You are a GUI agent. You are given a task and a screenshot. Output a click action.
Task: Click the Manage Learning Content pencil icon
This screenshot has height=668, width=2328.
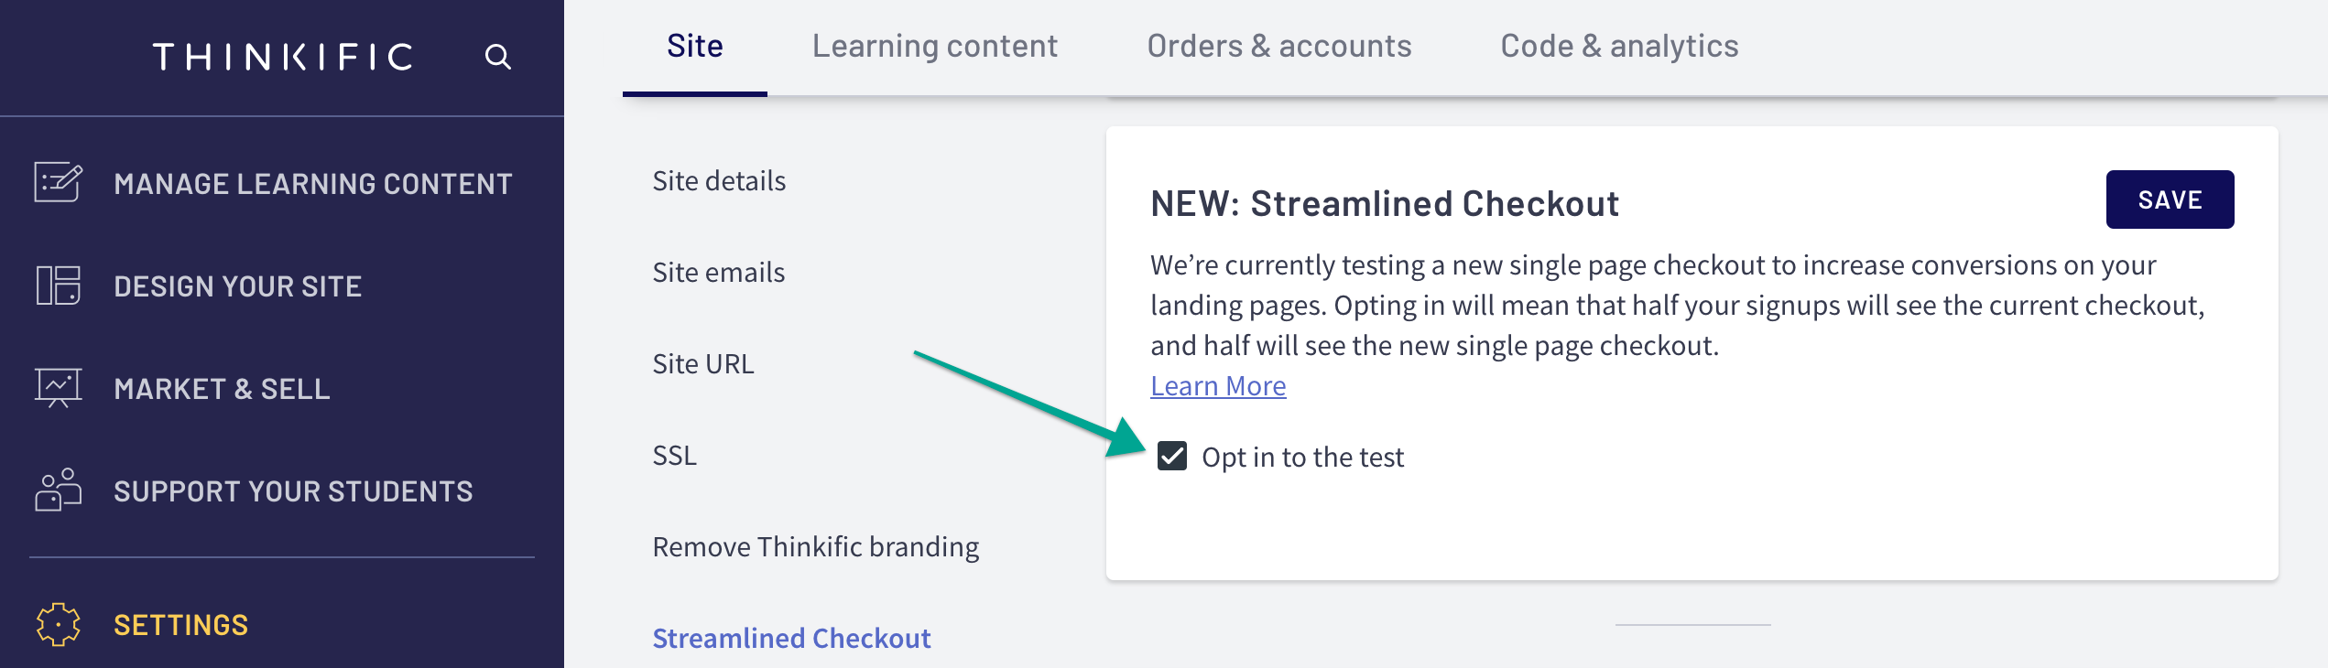tap(59, 183)
